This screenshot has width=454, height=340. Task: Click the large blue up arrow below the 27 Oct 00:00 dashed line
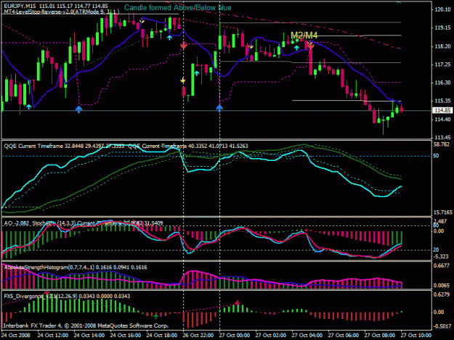pyautogui.click(x=219, y=108)
